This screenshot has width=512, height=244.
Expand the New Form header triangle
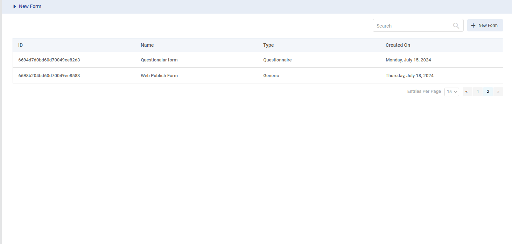click(15, 6)
